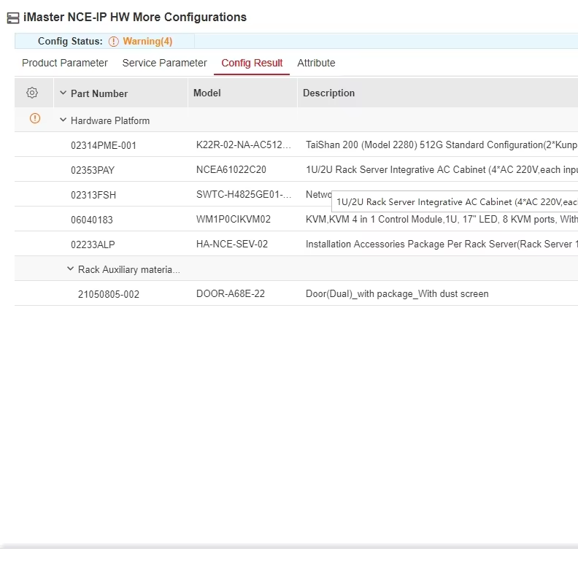Select part number 21050805-002
Screen dimensions: 578x578
[109, 294]
